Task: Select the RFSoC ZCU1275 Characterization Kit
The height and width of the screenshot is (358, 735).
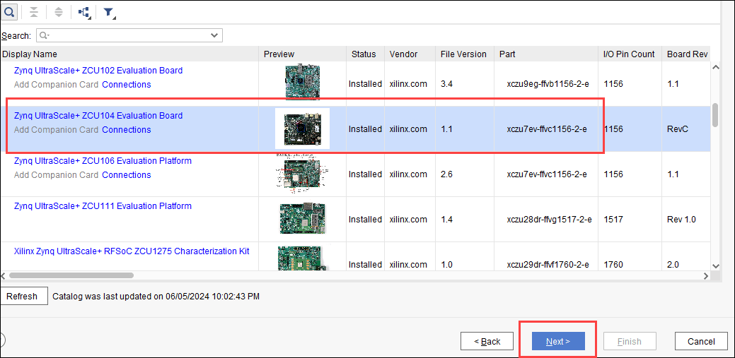Action: pos(132,251)
